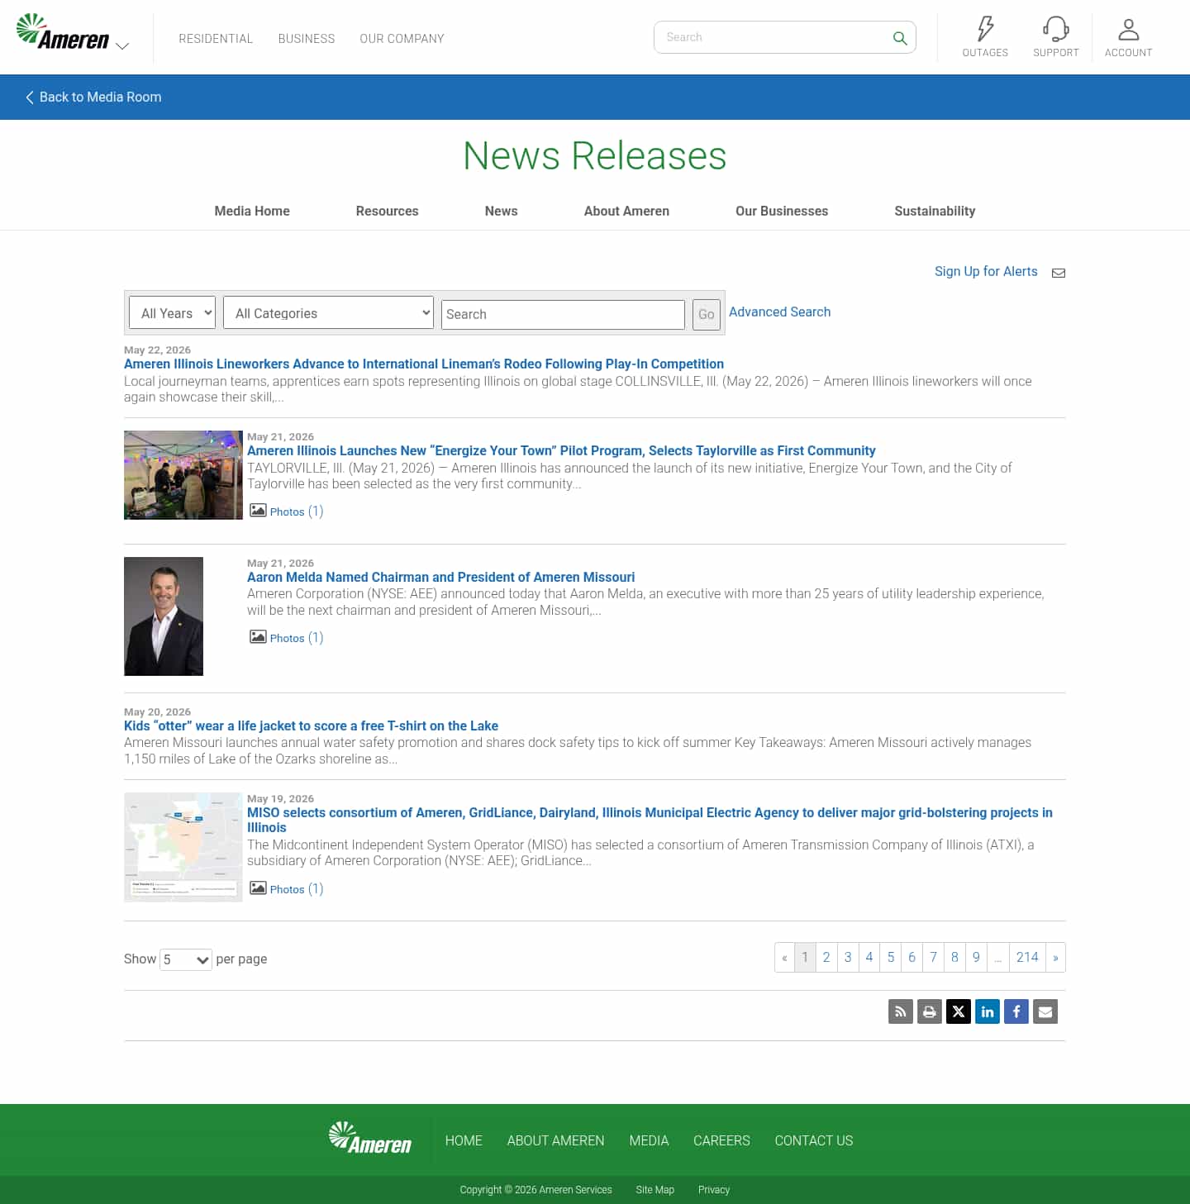Click the print icon button
Image resolution: width=1190 pixels, height=1204 pixels.
tap(930, 1011)
